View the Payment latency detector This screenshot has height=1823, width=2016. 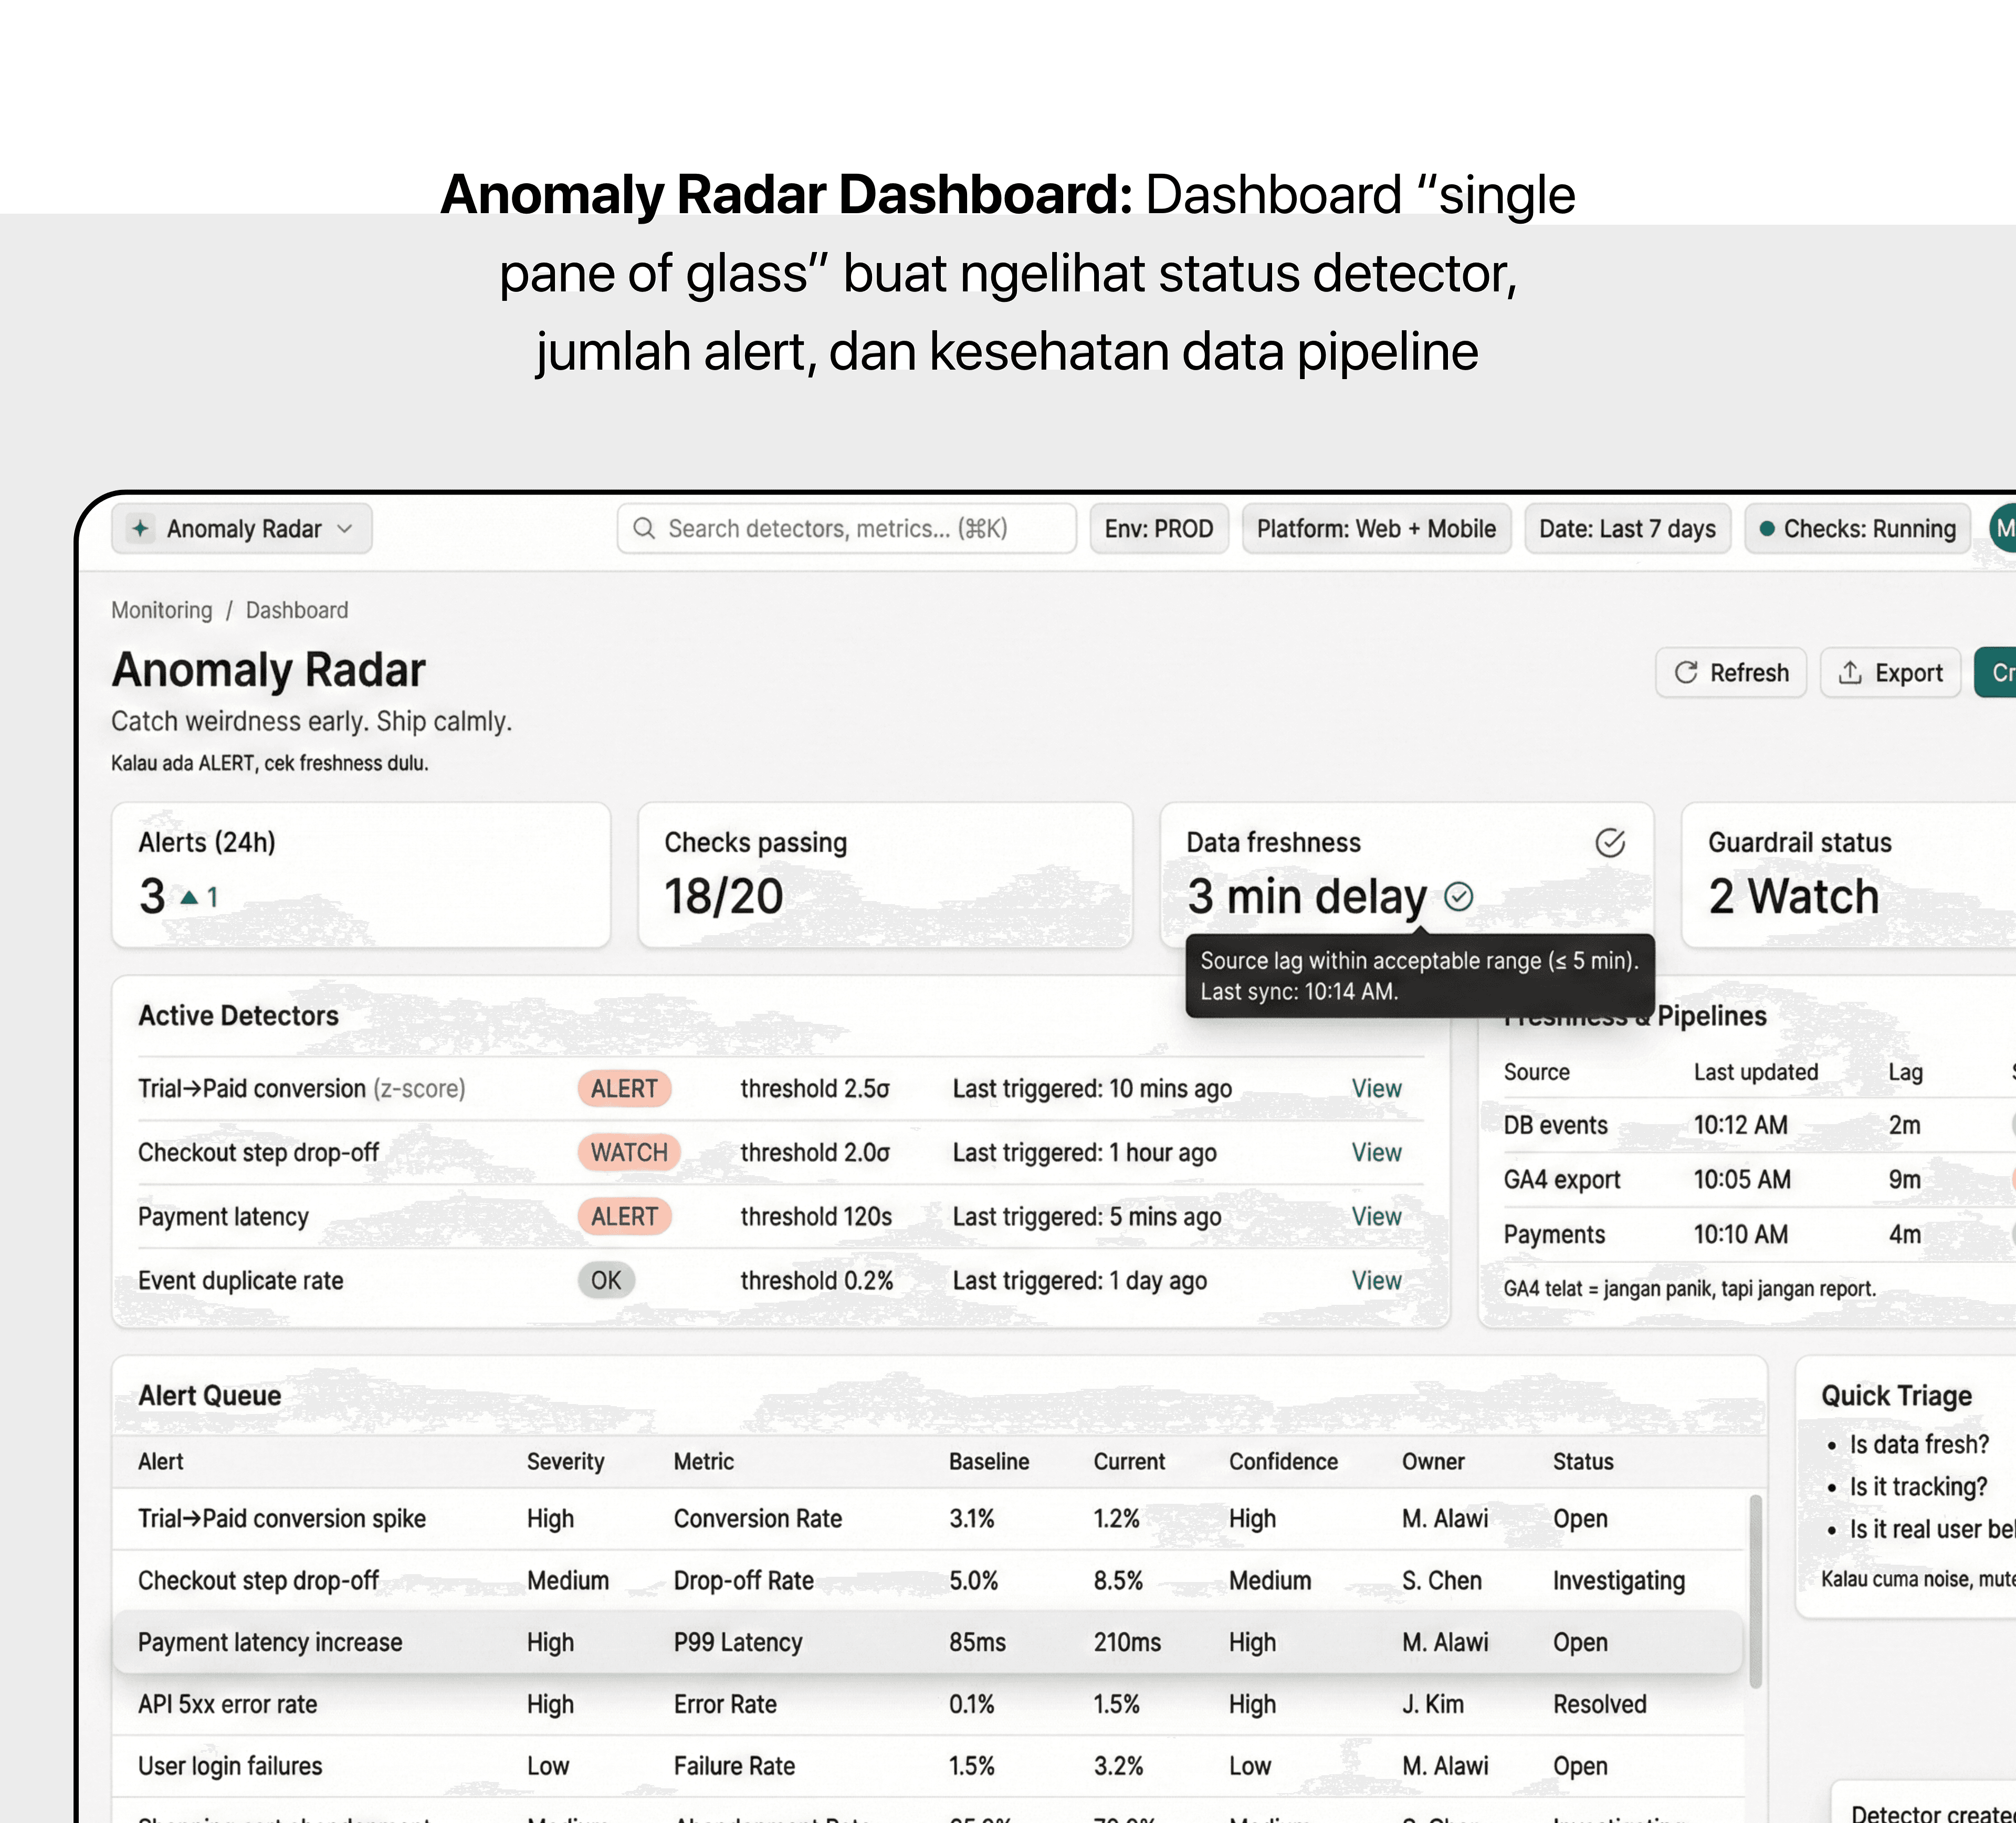pos(1376,1216)
